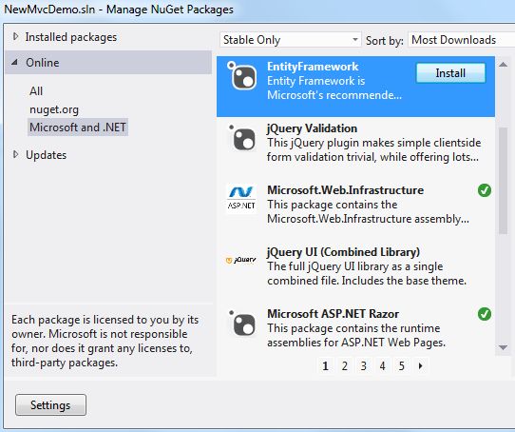Click the package list scroll down arrow
Screen dimensions: 515x432
tap(503, 347)
